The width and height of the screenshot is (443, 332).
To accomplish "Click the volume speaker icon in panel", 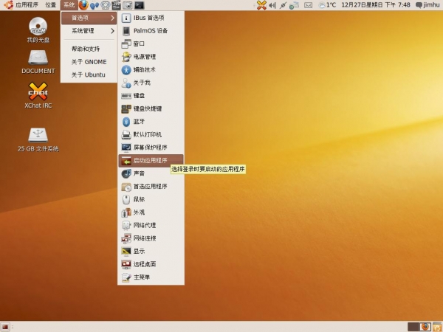I will click(x=272, y=5).
